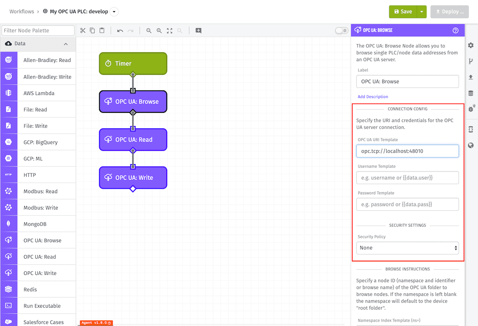Viewport: 478px width, 326px height.
Task: Click the OPC UA: Write palette node
Action: coord(38,273)
